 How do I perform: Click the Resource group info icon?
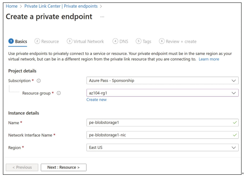59,93
